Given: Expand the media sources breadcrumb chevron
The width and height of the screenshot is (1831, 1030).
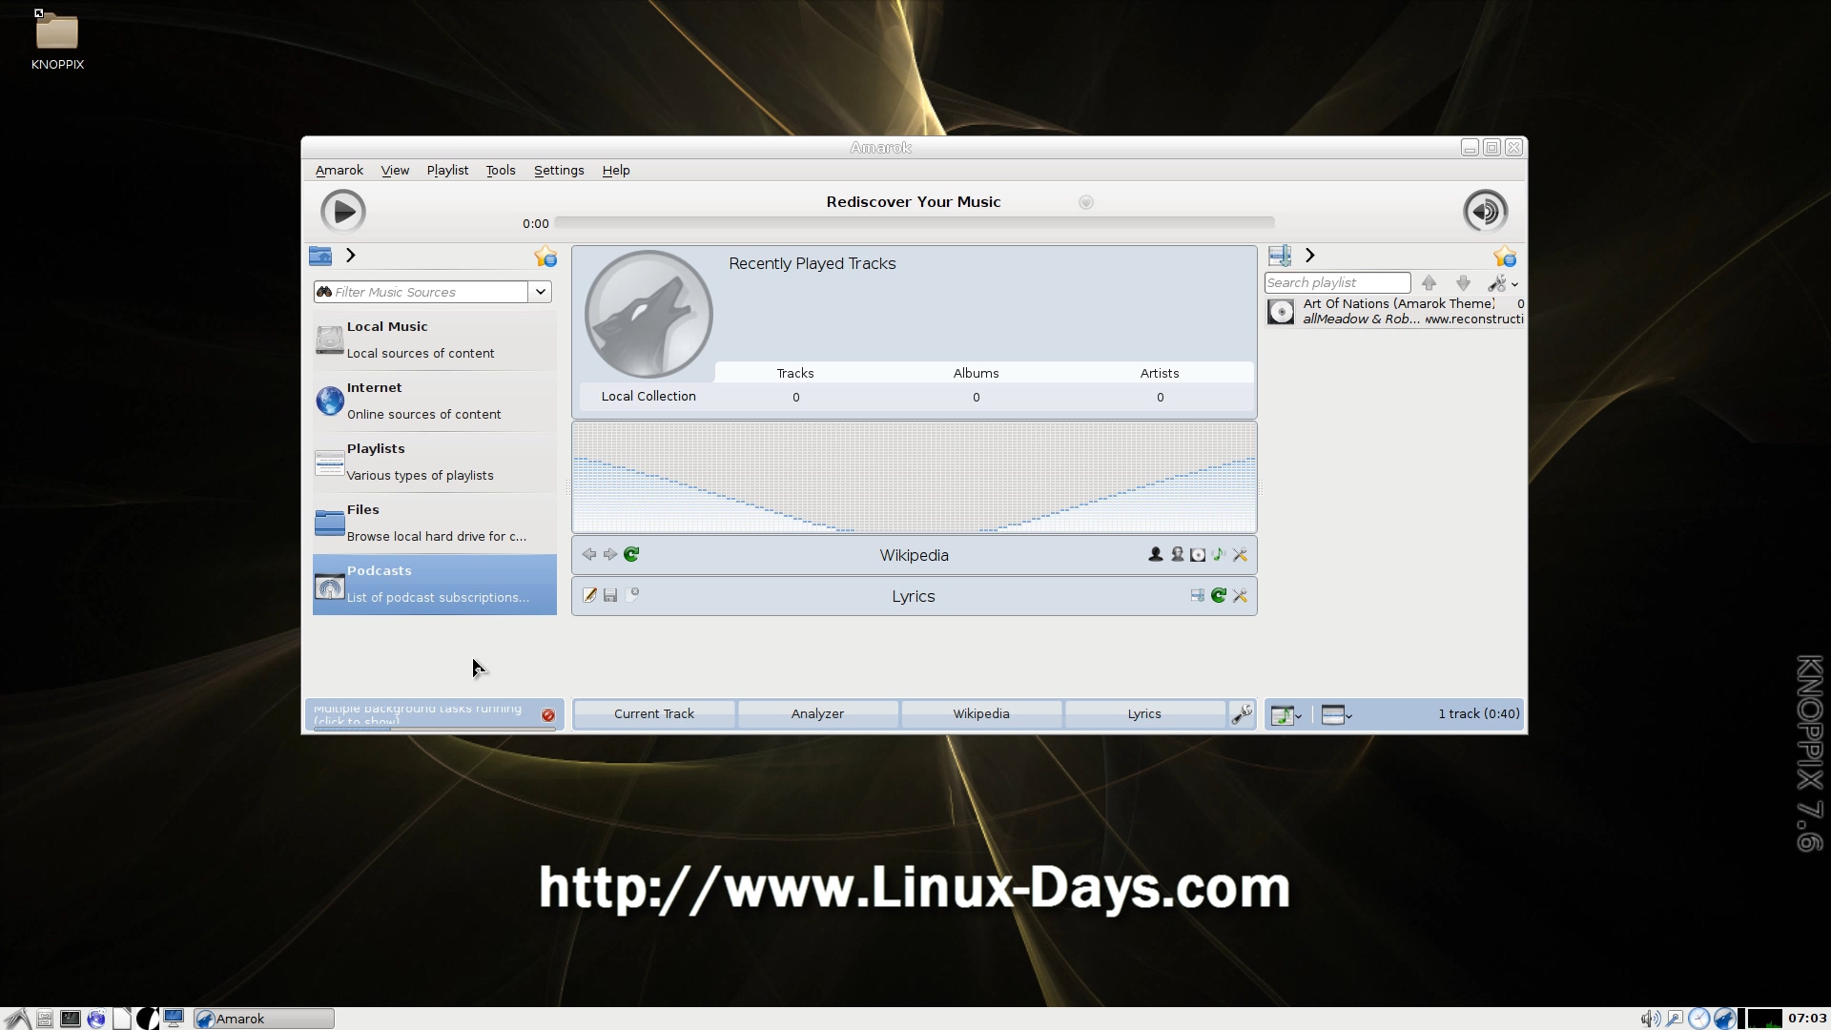Looking at the screenshot, I should 350,256.
